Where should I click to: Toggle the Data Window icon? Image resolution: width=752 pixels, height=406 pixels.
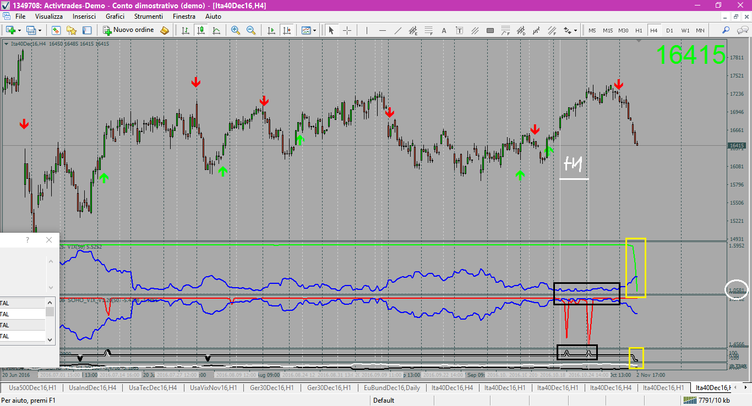pos(87,30)
